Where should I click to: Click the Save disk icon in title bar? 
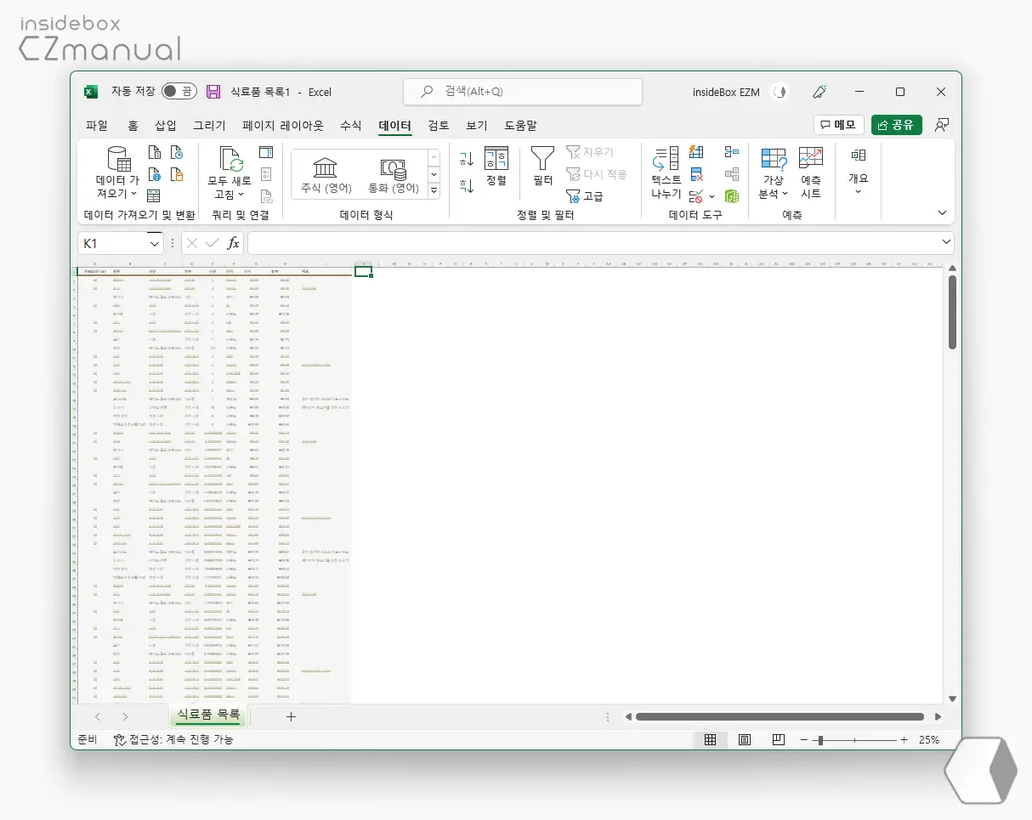[213, 92]
